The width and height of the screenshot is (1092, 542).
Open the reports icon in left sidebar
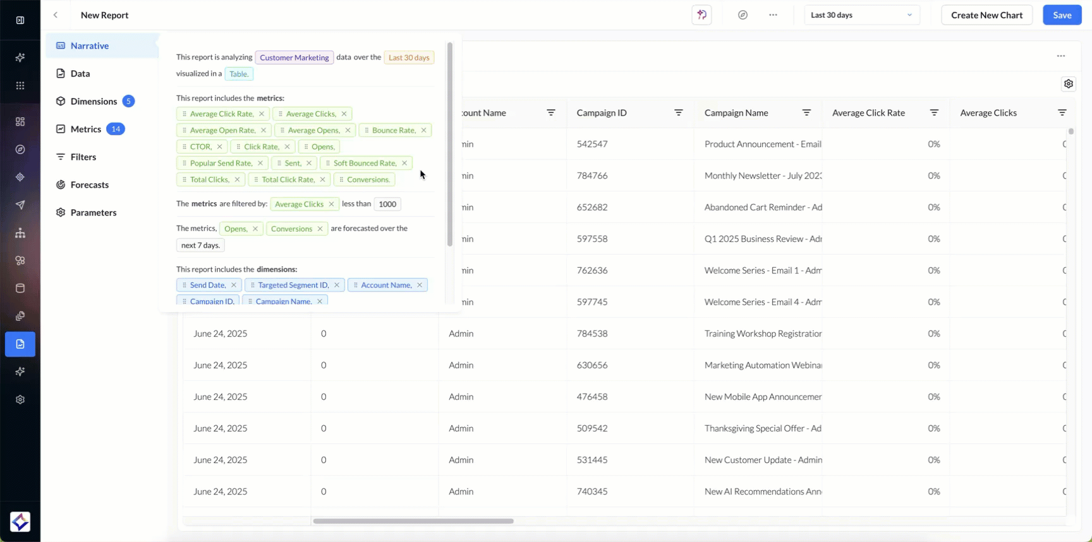pyautogui.click(x=20, y=344)
